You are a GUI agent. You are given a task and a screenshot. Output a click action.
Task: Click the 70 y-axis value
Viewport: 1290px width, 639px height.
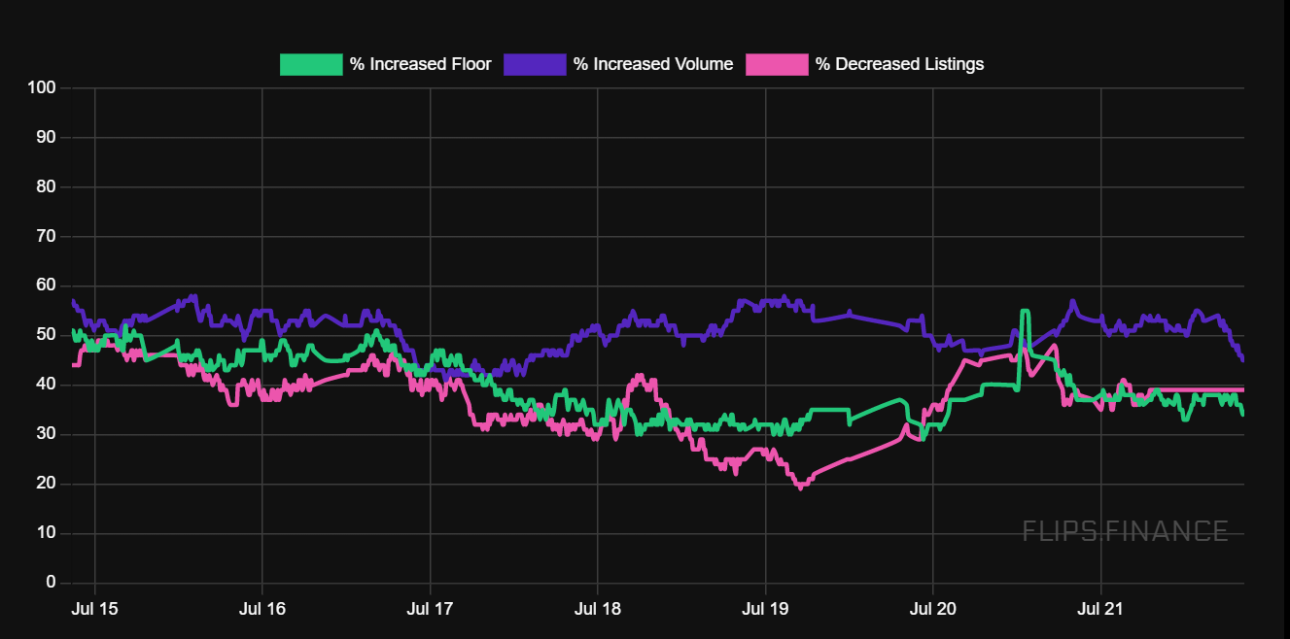pos(47,237)
